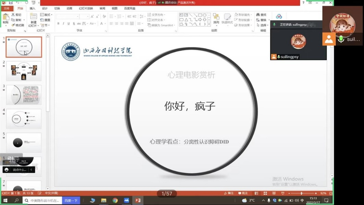This screenshot has width=364, height=205.
Task: Open the font name dropdown
Action: tap(77, 16)
